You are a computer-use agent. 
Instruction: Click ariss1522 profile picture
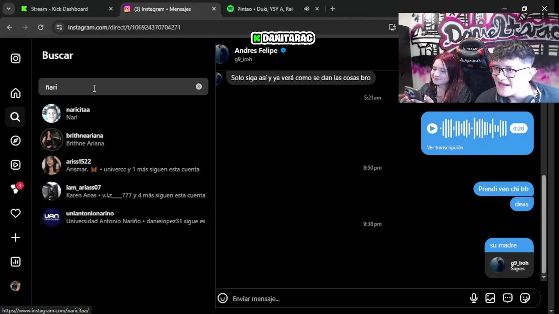(x=52, y=165)
